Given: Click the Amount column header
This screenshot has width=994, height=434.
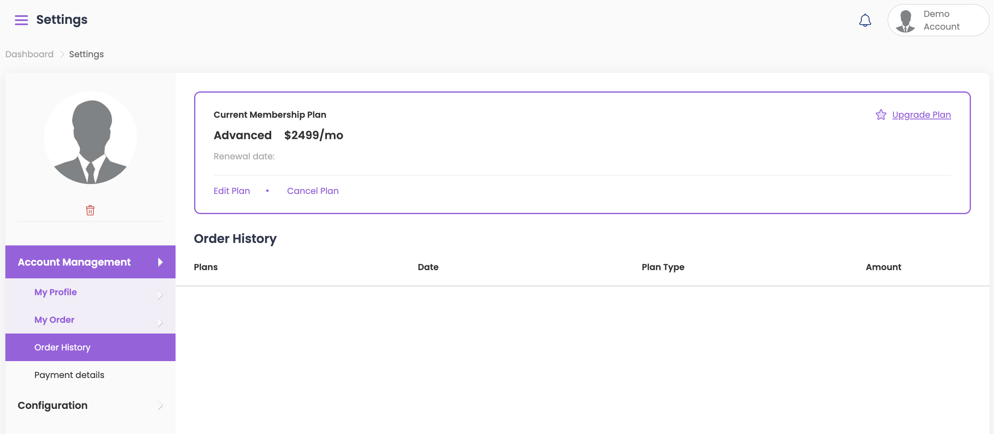Looking at the screenshot, I should click(883, 267).
